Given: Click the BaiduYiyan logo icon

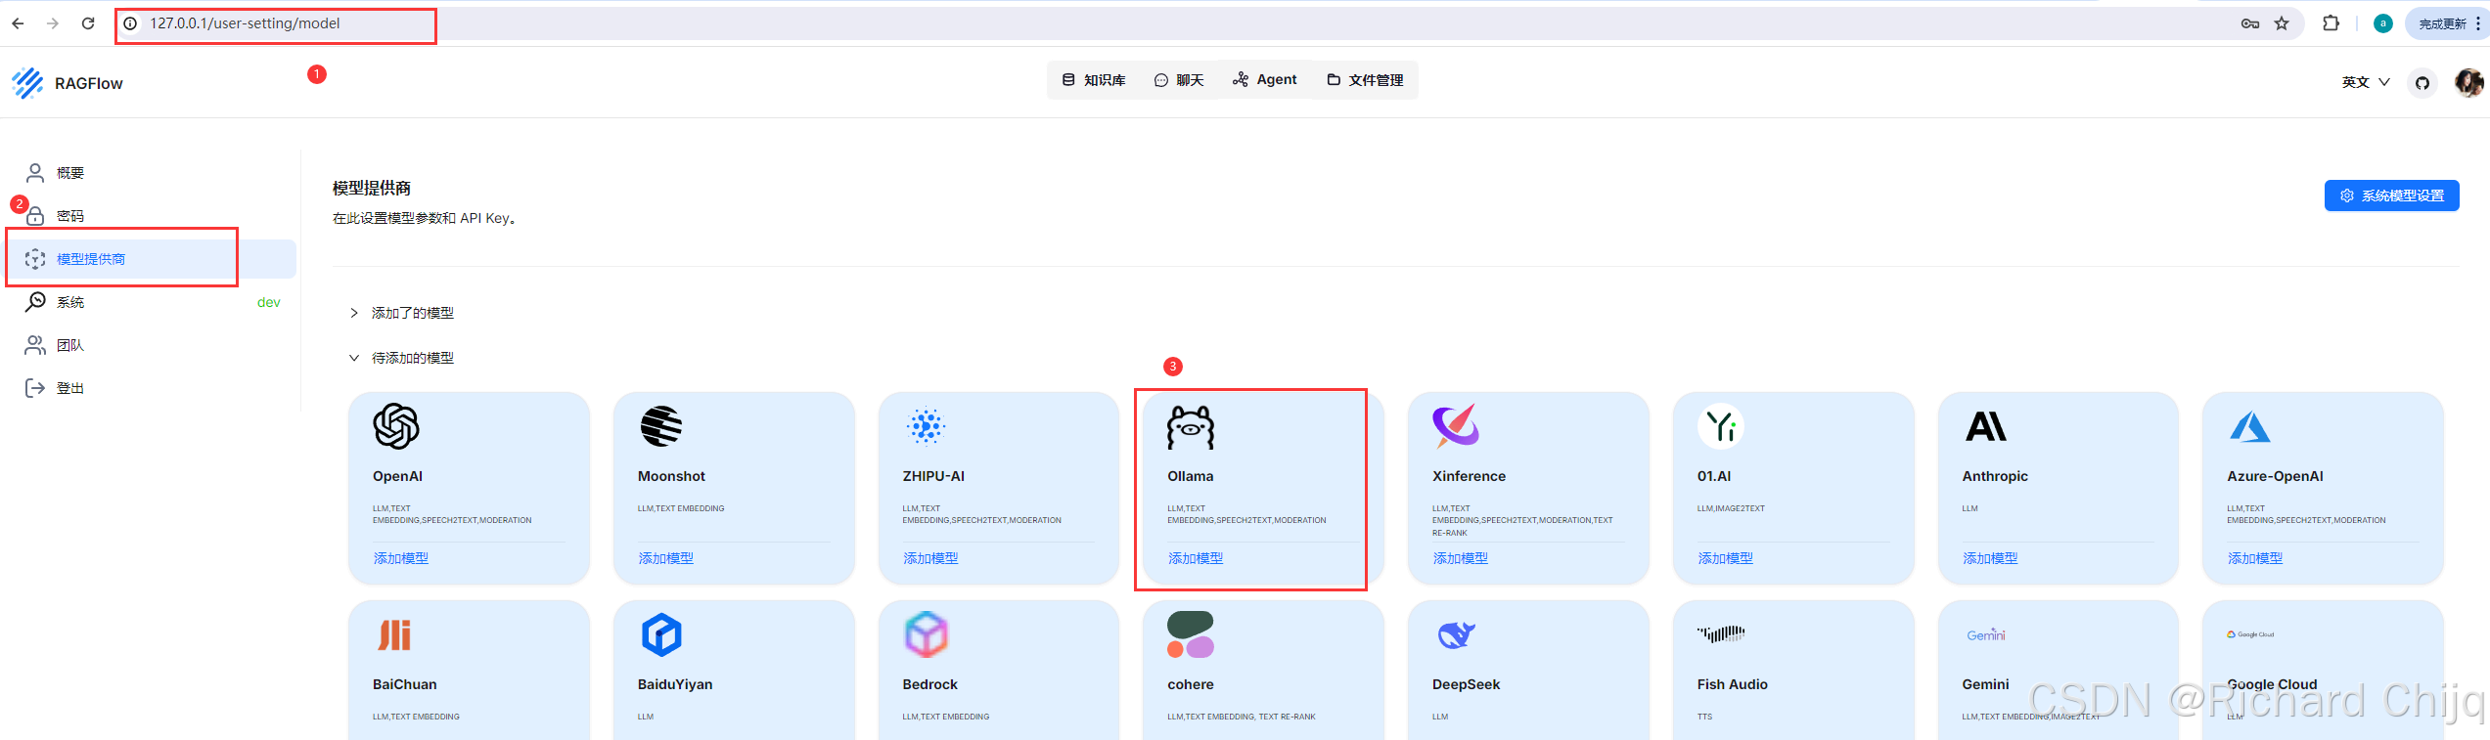Looking at the screenshot, I should [x=661, y=634].
